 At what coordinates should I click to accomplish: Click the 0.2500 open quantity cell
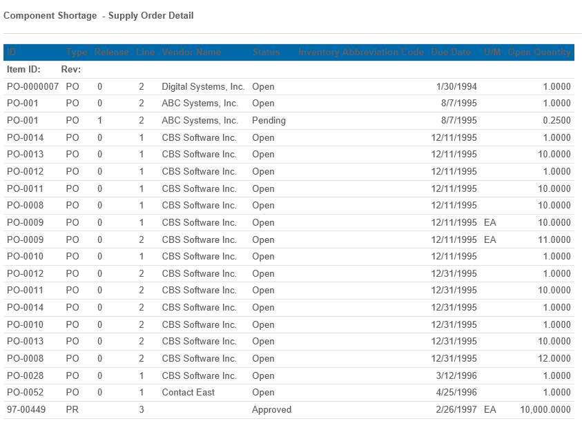click(x=556, y=121)
